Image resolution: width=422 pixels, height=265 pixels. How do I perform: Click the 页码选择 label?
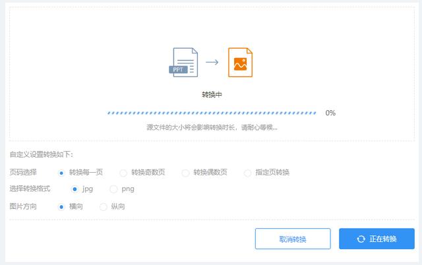[x=23, y=173]
